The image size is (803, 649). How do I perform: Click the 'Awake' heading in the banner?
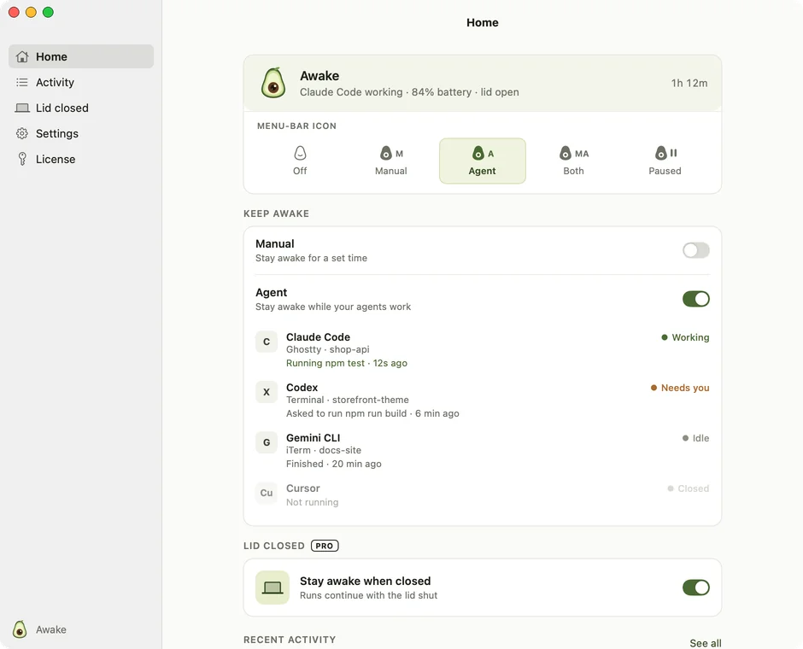pyautogui.click(x=319, y=76)
